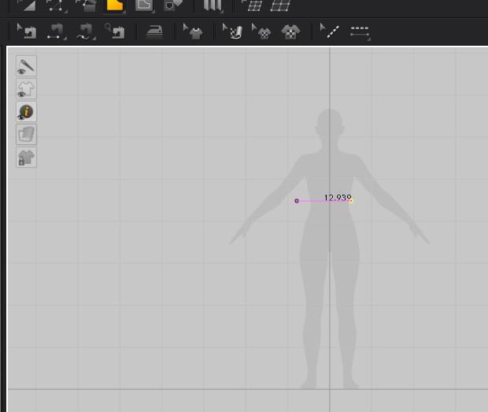This screenshot has width=488, height=412.
Task: Select the Edit Sewing tool
Action: (x=27, y=32)
